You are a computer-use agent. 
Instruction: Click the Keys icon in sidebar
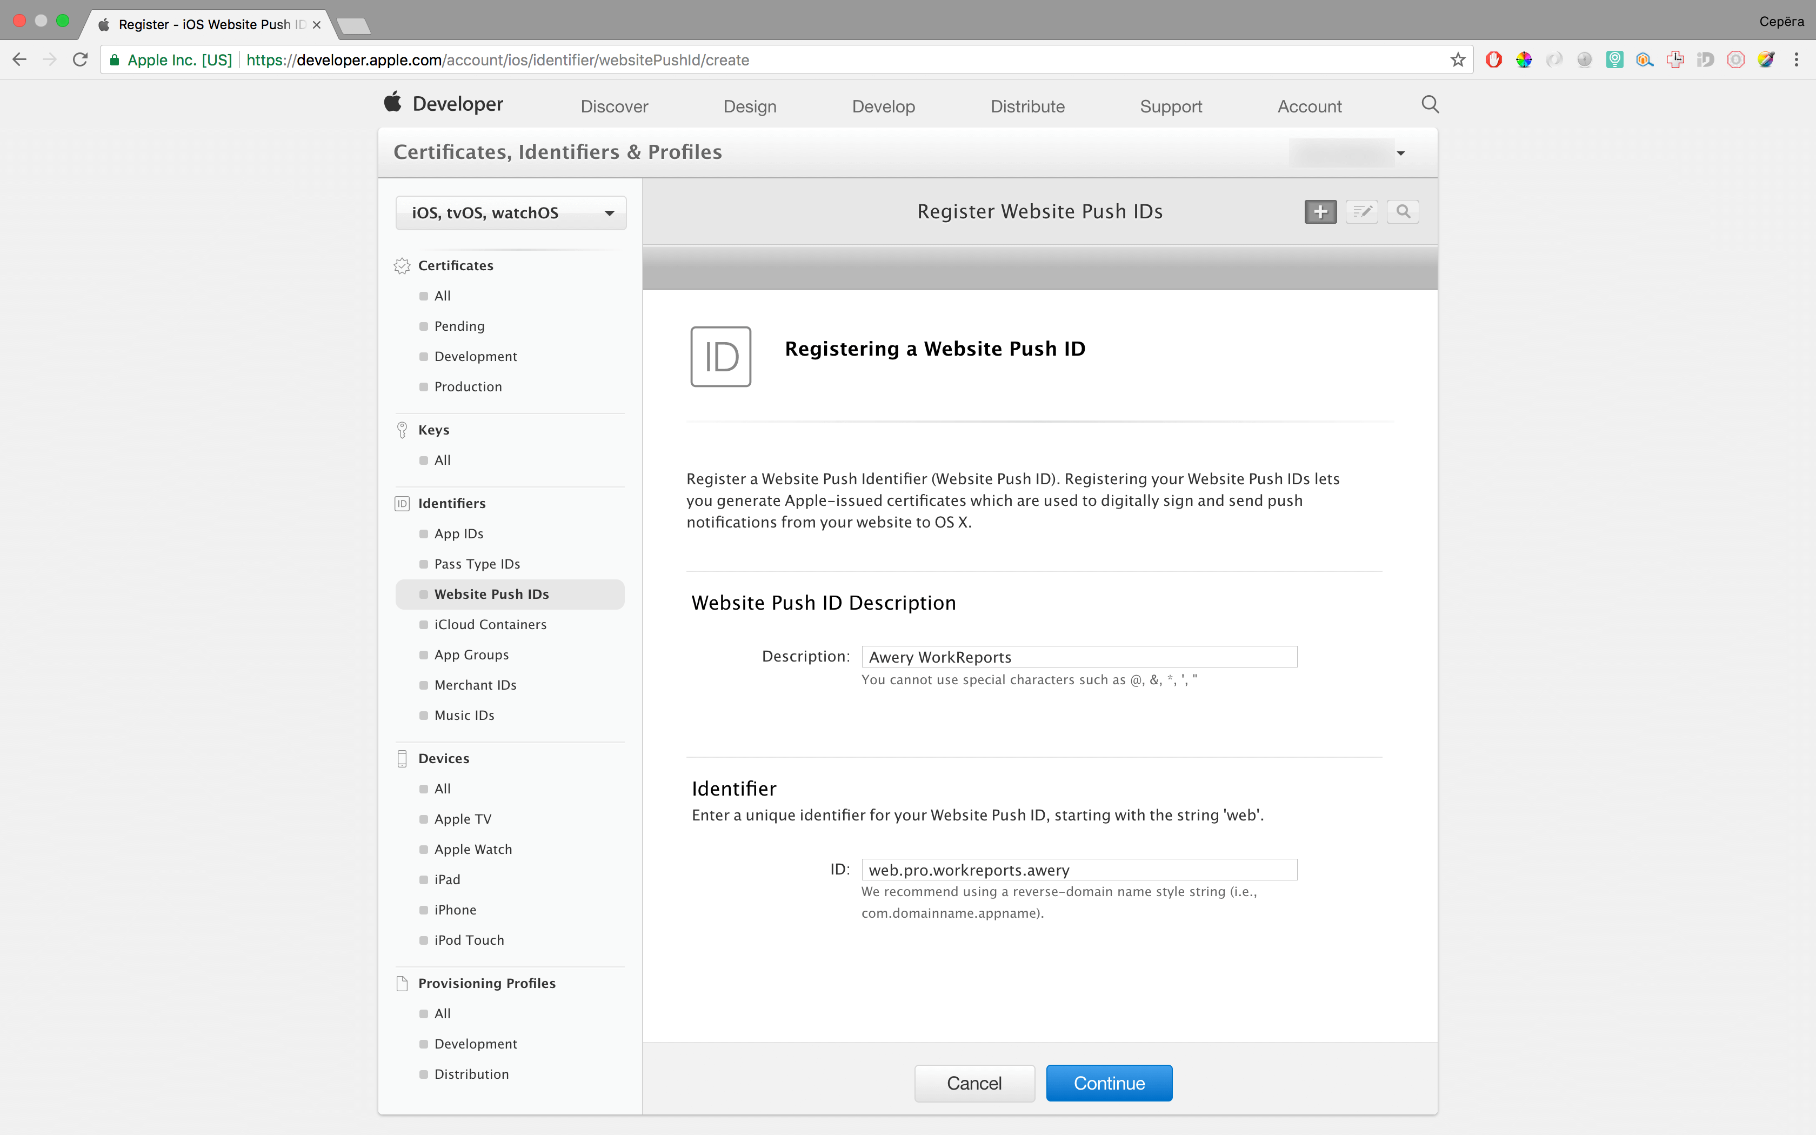[403, 429]
